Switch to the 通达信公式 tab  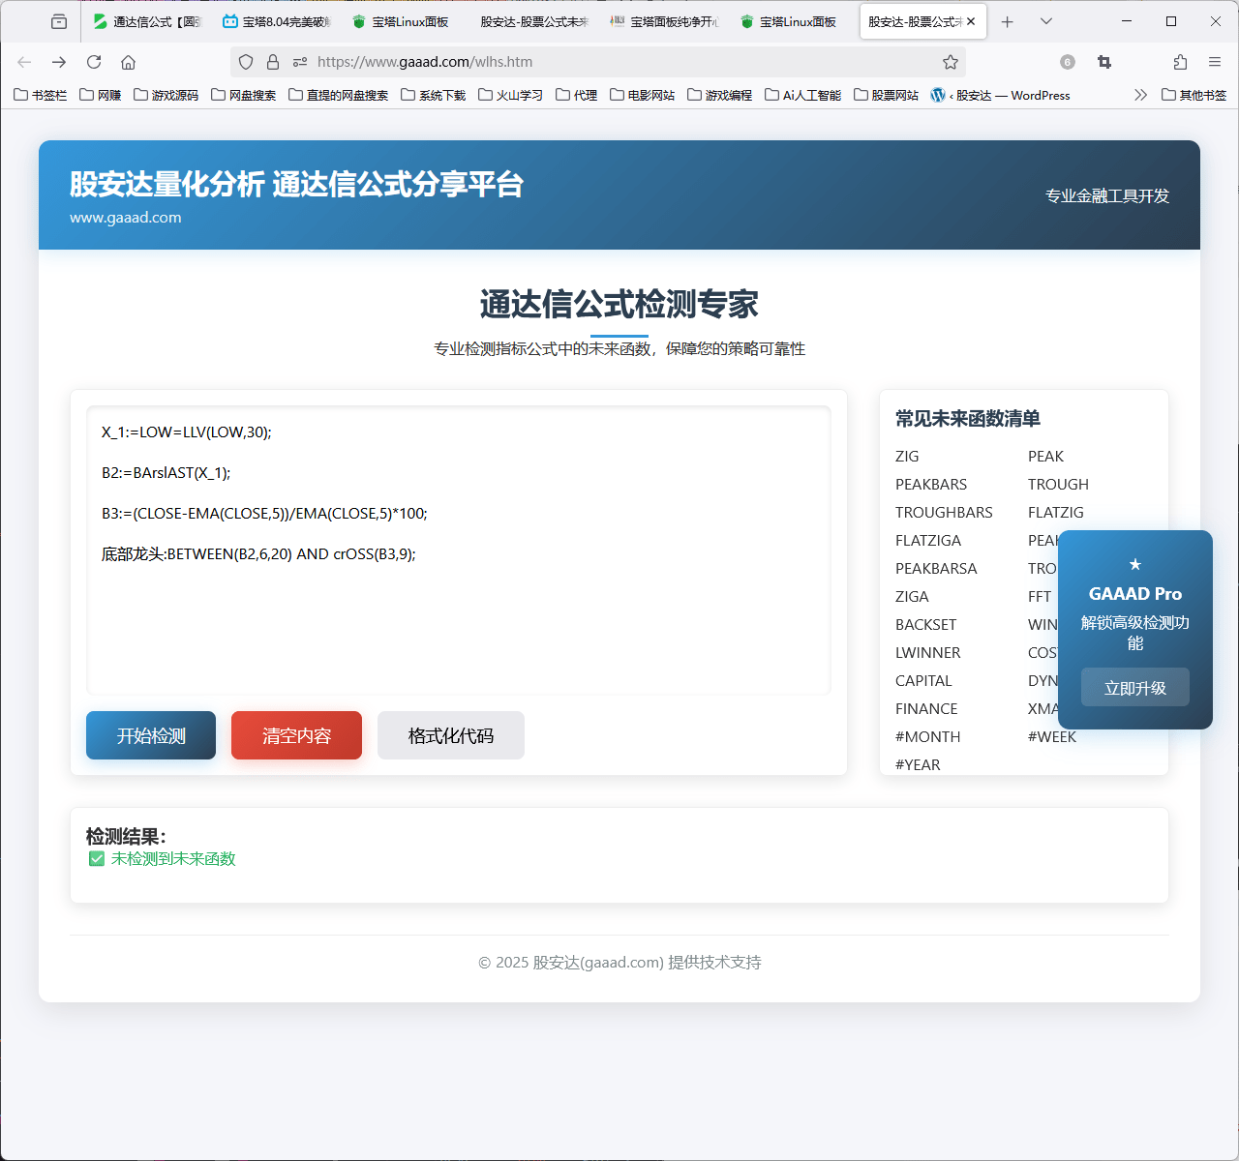pos(147,21)
